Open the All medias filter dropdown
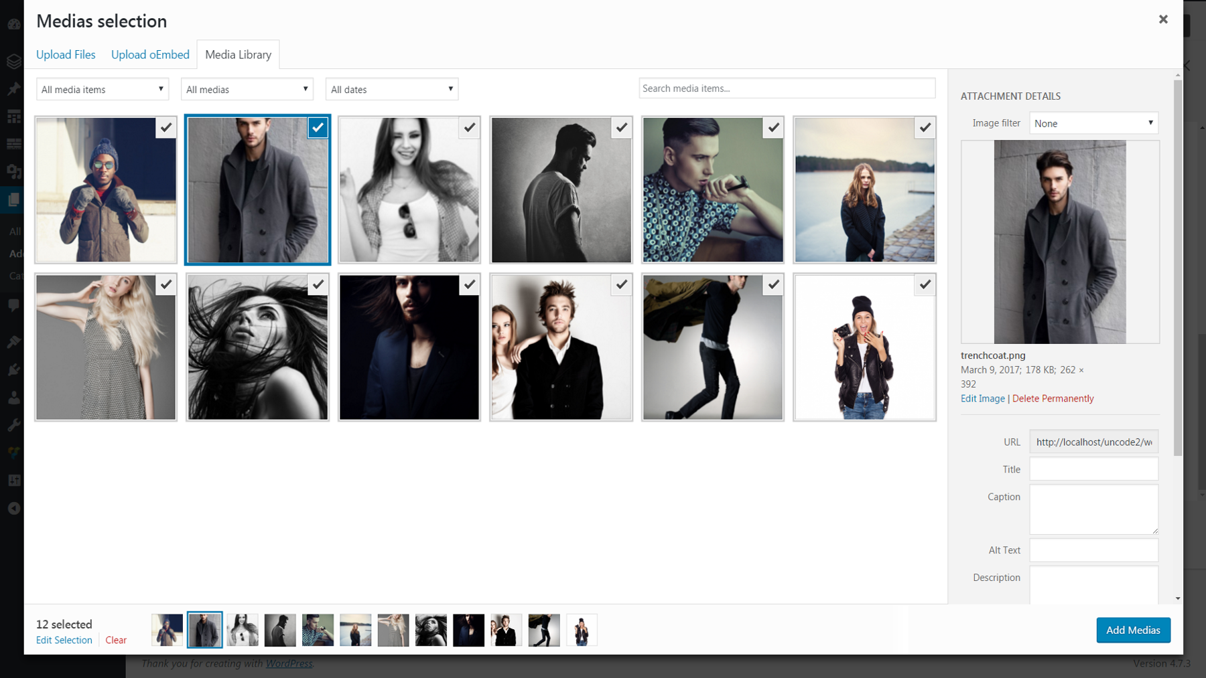 [247, 89]
